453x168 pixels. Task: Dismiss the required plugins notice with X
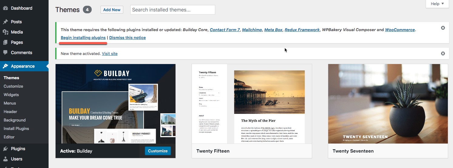coord(443,28)
